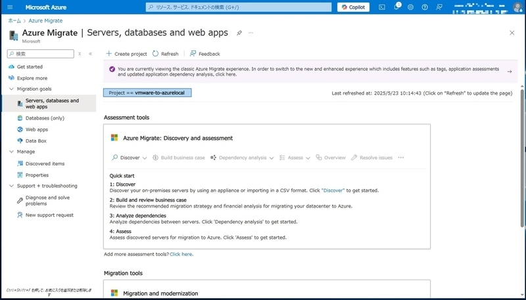Click Build business case

[178, 158]
